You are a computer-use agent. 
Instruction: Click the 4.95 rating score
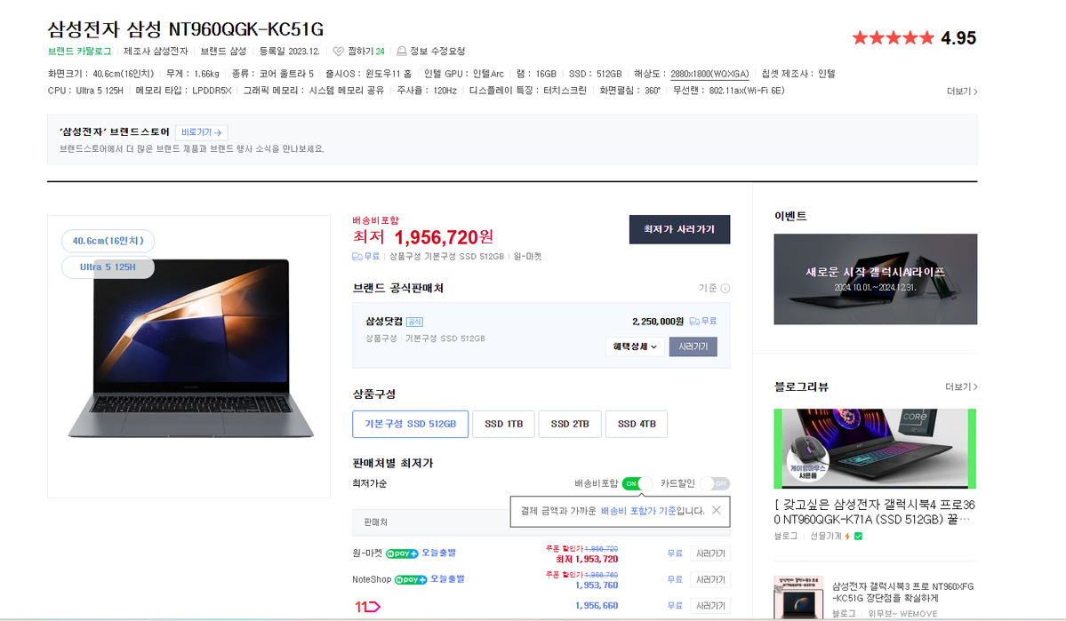(958, 38)
